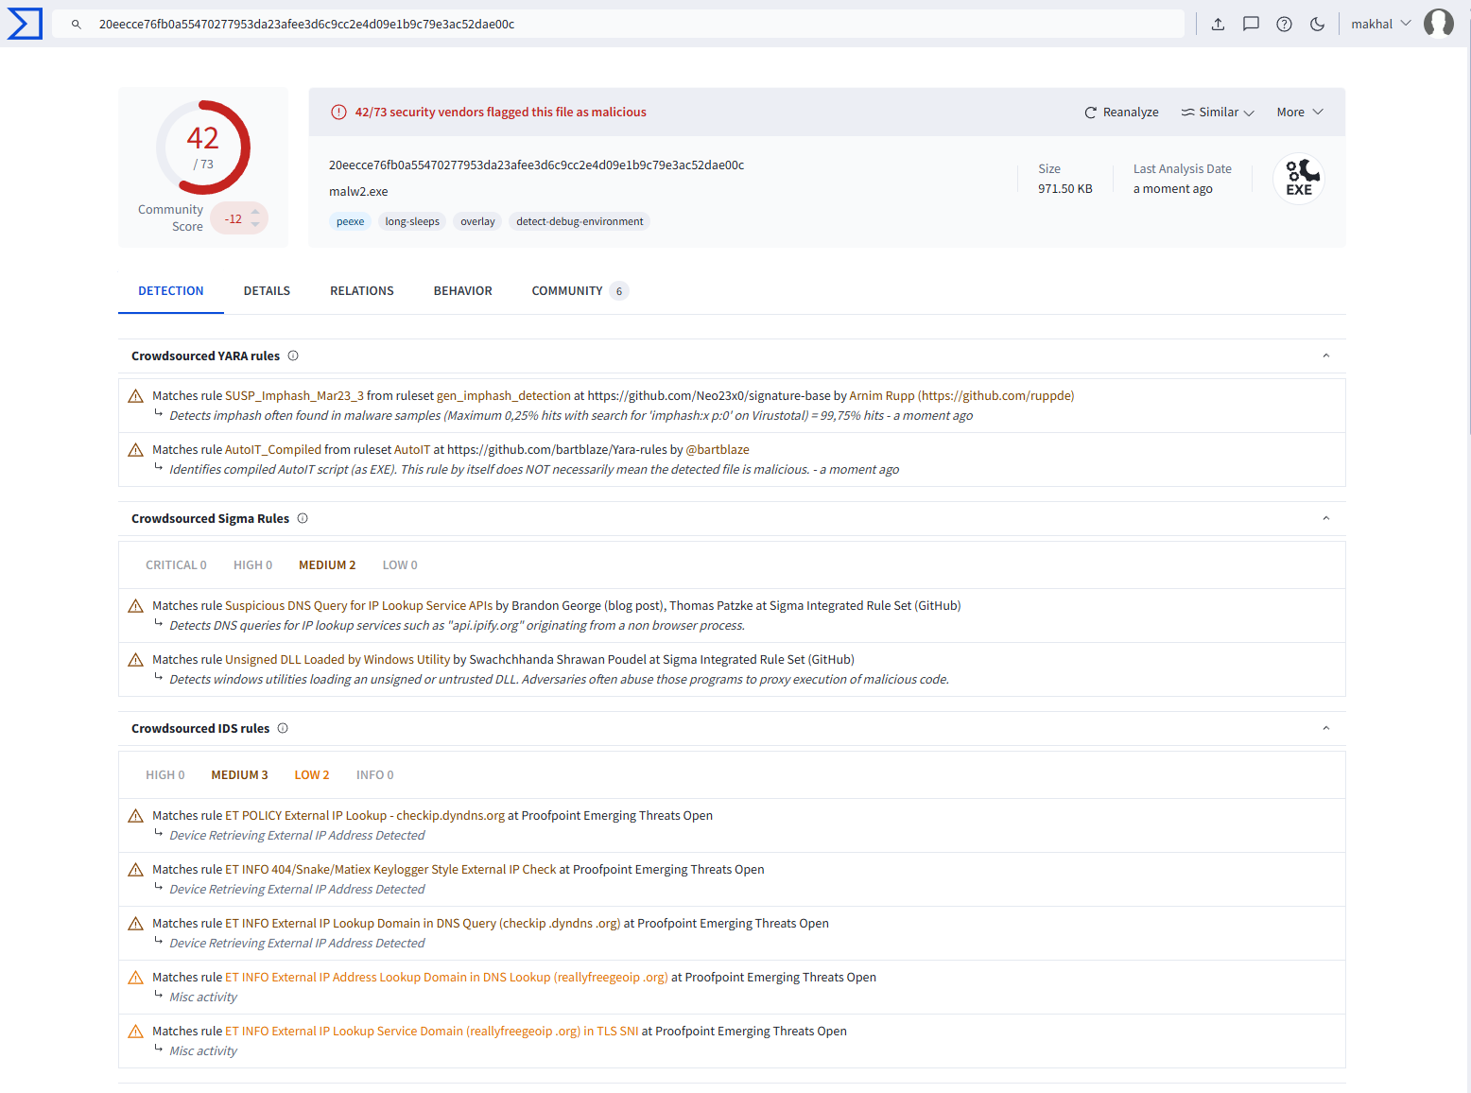Open Unsigned DLL Loaded by Windows Utility link
This screenshot has height=1093, width=1471.
pos(337,660)
